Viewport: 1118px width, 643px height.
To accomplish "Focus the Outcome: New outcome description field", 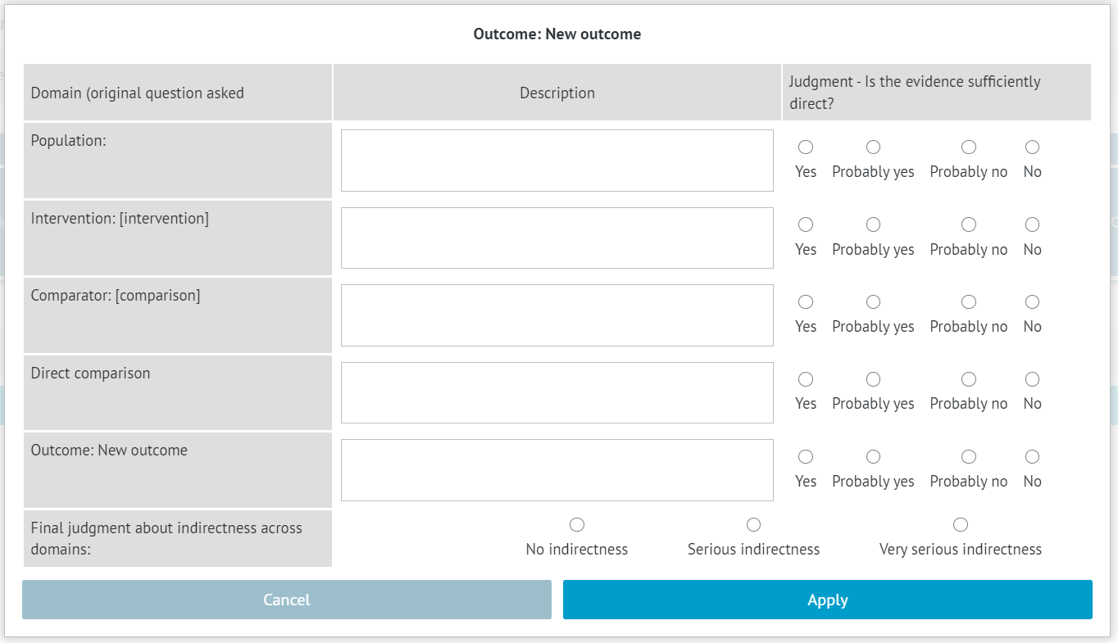I will (557, 470).
